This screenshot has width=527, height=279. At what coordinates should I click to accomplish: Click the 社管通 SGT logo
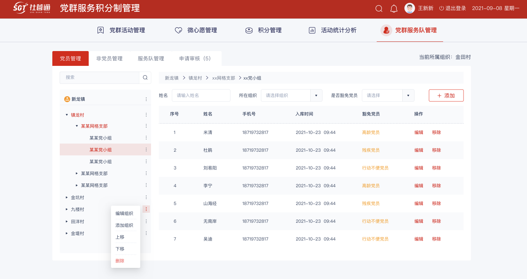coord(32,8)
